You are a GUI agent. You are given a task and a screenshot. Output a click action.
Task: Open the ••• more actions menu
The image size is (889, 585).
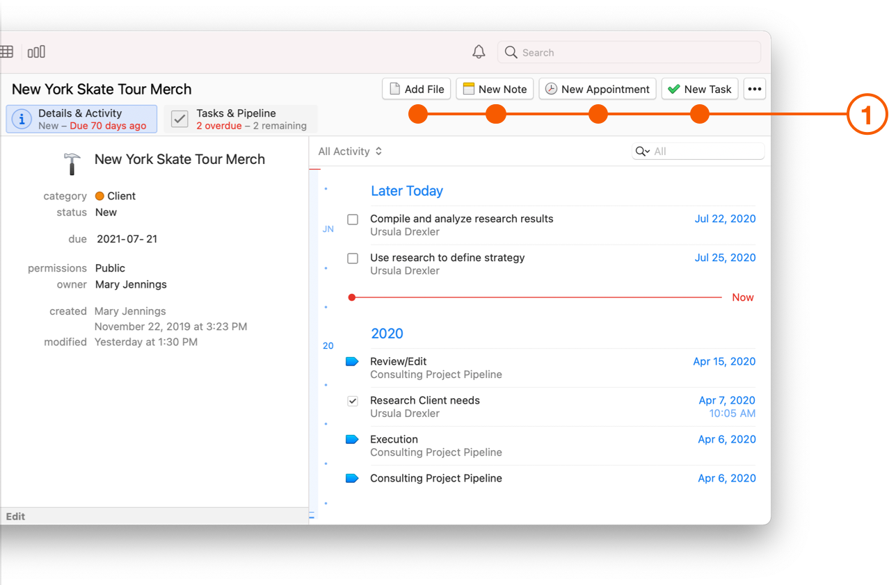point(755,89)
